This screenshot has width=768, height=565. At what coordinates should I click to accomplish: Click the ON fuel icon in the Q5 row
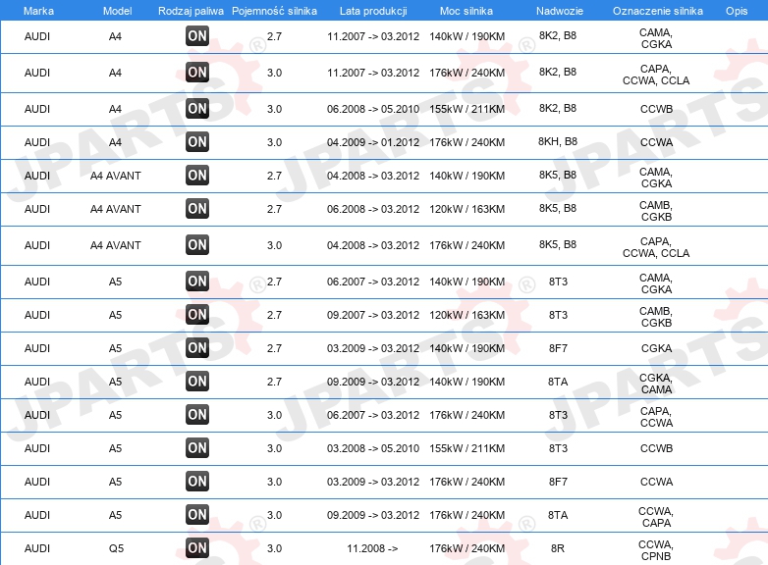click(197, 548)
